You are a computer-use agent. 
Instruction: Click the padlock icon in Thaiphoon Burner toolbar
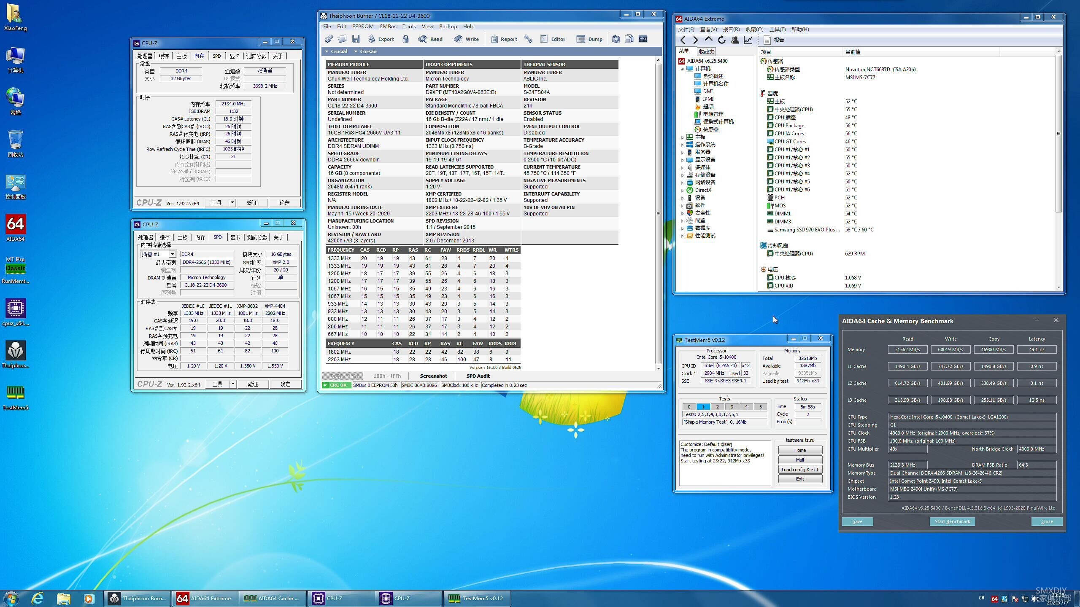(x=405, y=39)
